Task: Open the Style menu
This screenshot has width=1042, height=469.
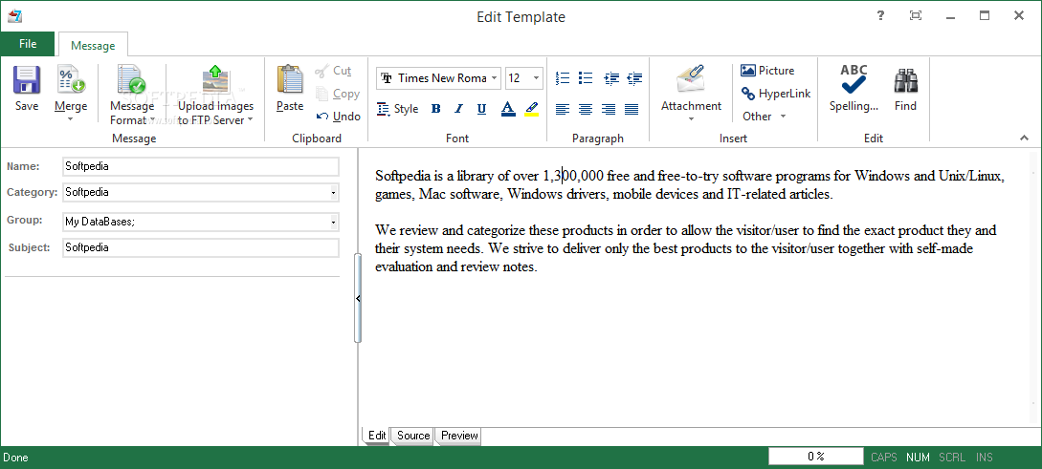Action: 397,109
